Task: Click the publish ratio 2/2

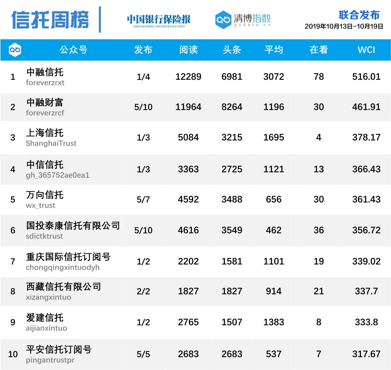Action: pyautogui.click(x=143, y=291)
